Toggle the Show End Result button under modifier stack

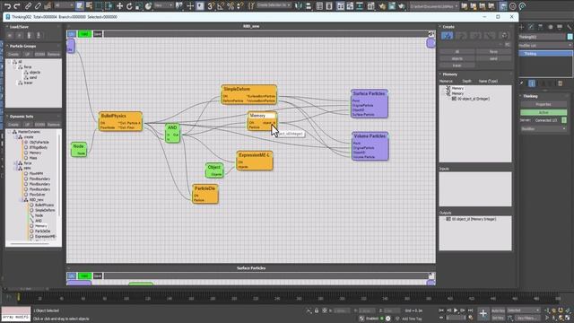(532, 83)
